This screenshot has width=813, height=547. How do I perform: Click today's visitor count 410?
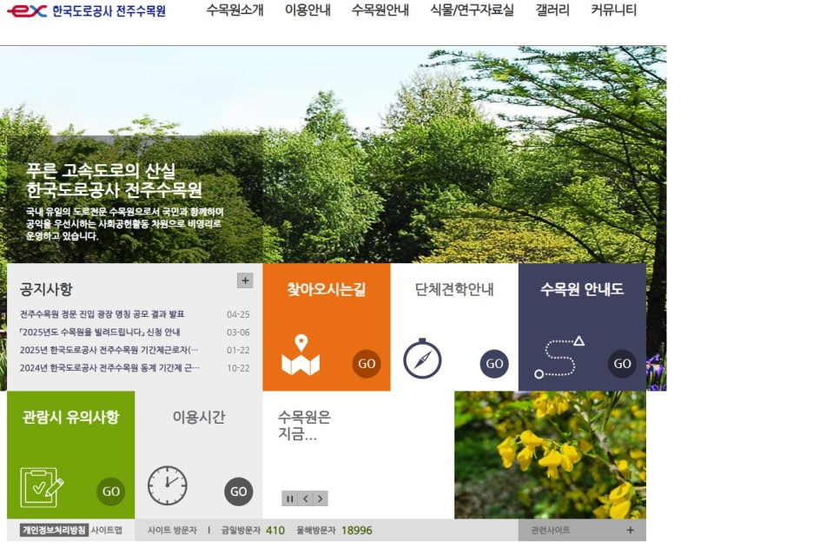[x=275, y=531]
